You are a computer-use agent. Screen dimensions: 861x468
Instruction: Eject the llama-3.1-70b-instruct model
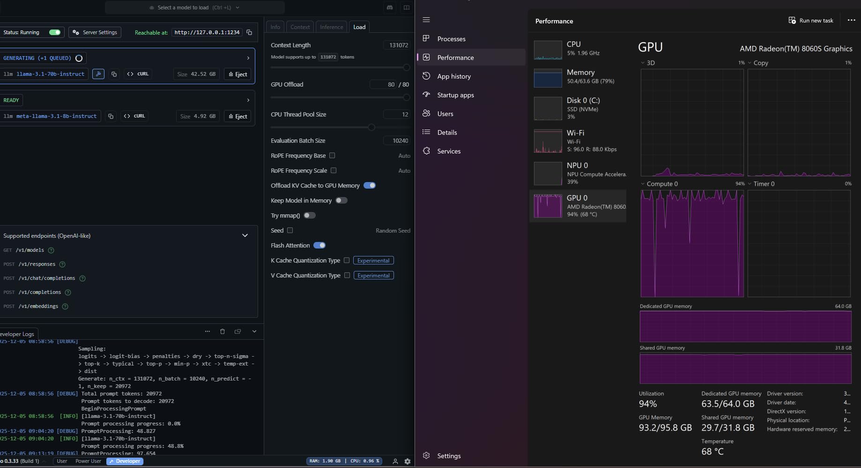click(238, 74)
